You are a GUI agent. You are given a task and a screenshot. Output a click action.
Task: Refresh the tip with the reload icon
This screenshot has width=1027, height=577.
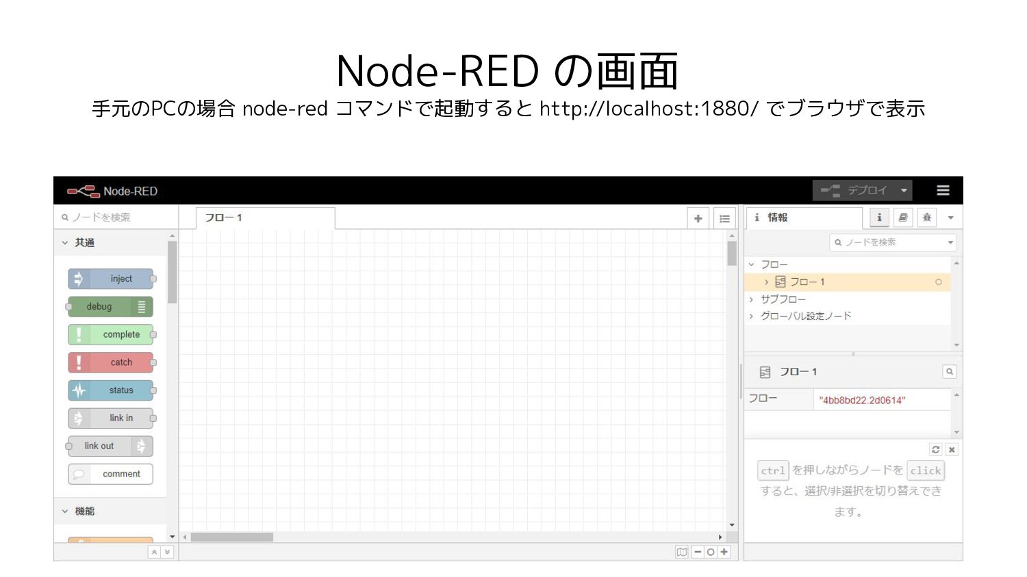click(936, 450)
